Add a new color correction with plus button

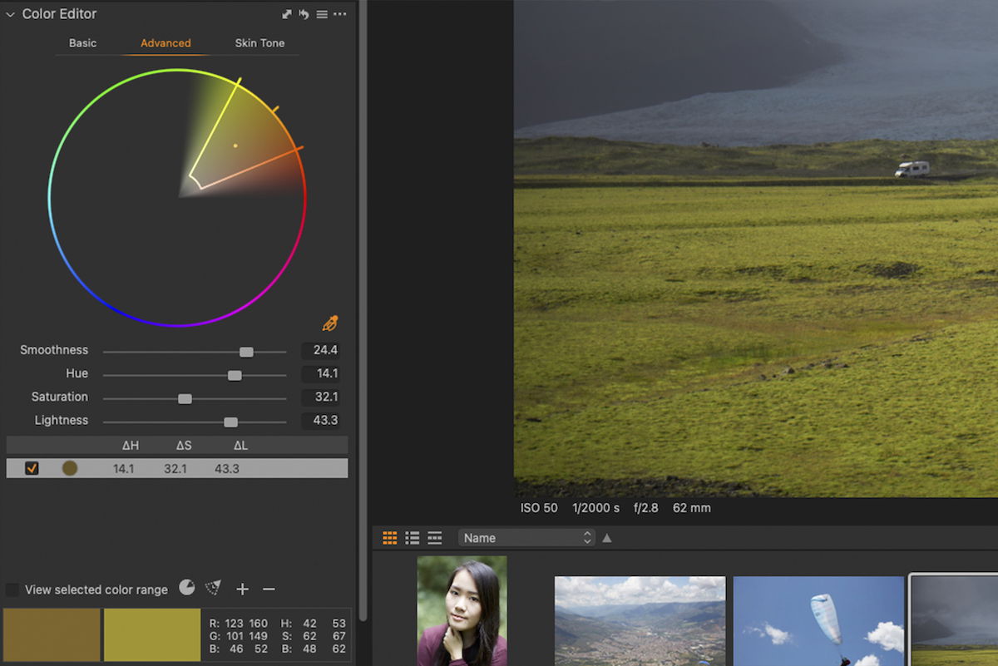coord(242,590)
